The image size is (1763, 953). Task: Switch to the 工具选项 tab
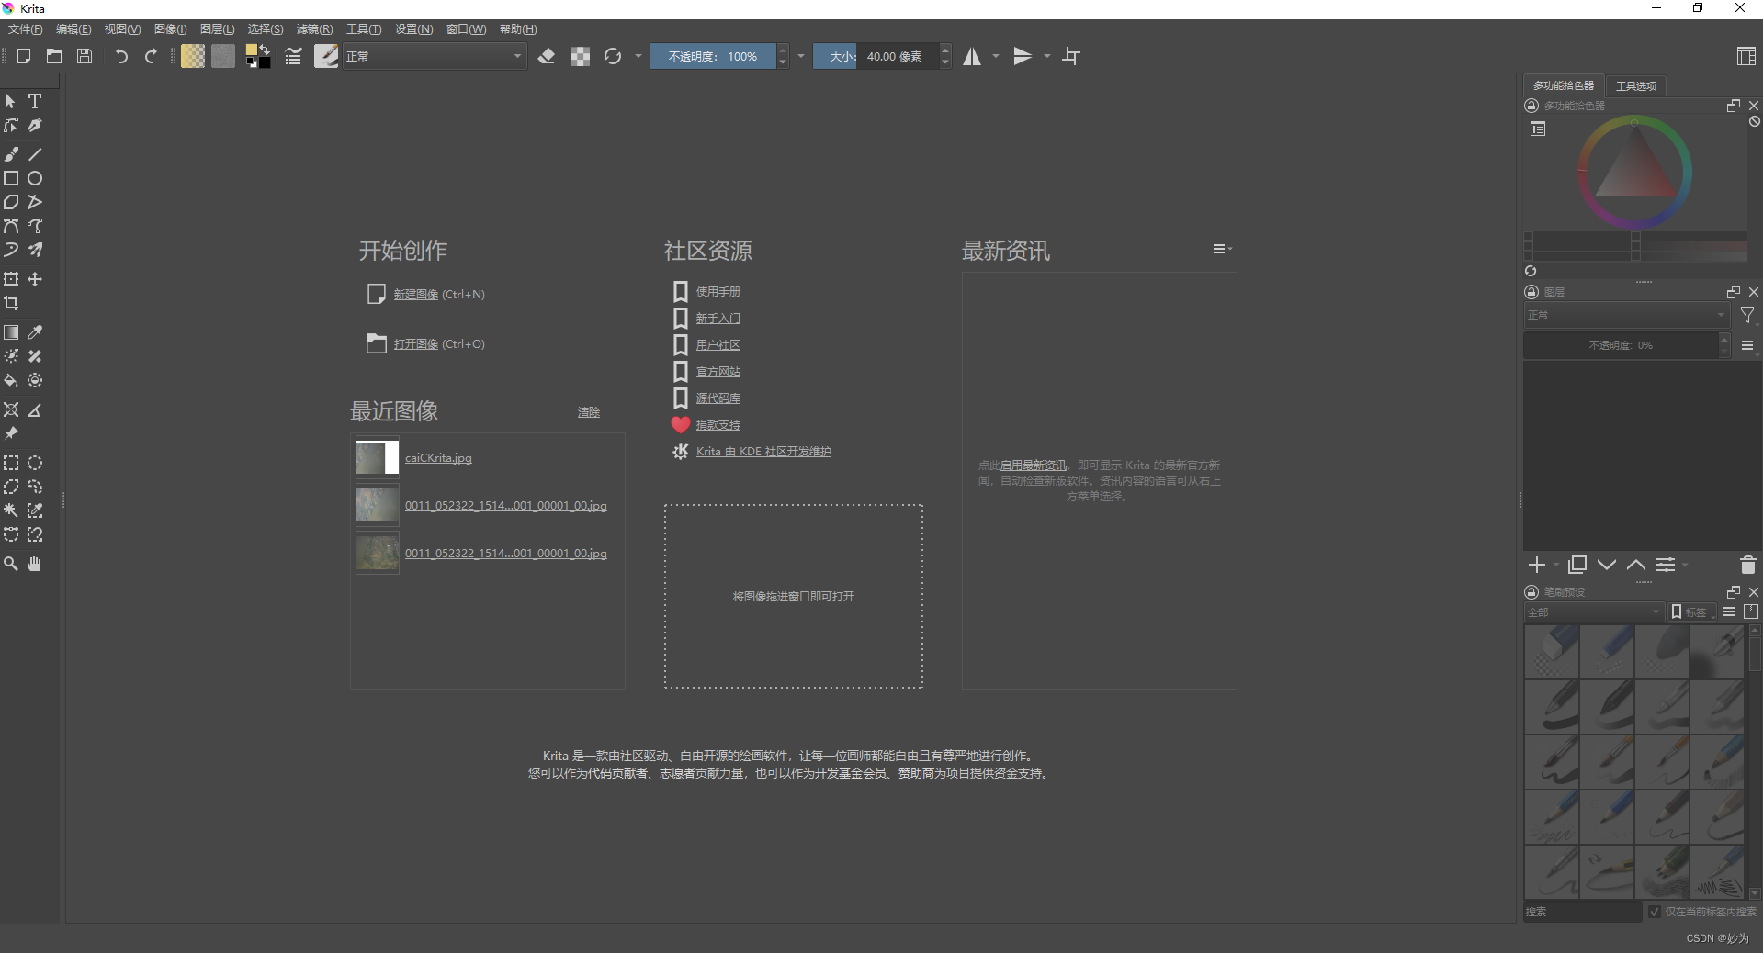[x=1635, y=85]
